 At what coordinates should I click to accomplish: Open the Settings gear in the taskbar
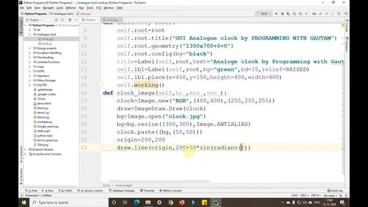tap(159, 202)
